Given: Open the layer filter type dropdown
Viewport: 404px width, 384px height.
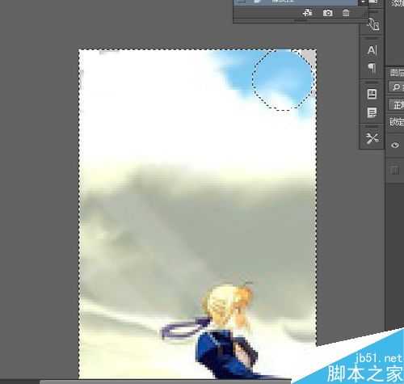Looking at the screenshot, I should pos(397,87).
